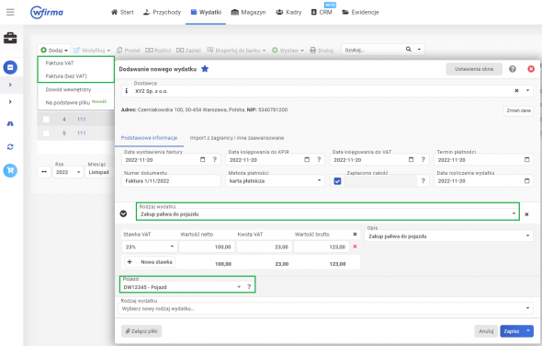Image resolution: width=542 pixels, height=346 pixels.
Task: Switch to Import z zagranicy i inne zaawansowane tab
Action: [x=237, y=138]
